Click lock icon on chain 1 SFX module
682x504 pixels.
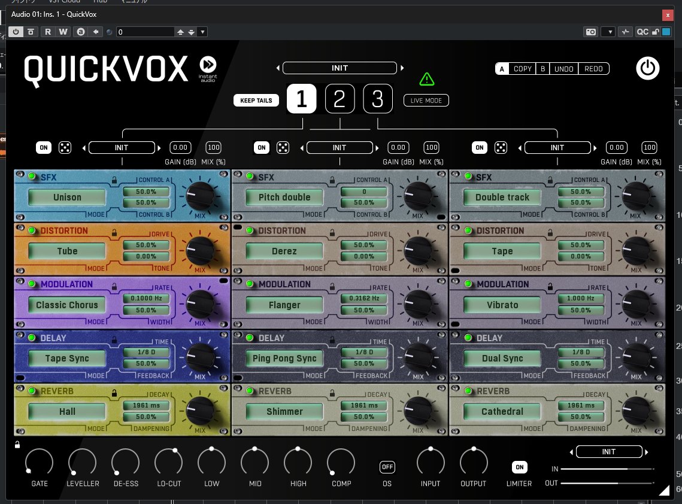114,180
